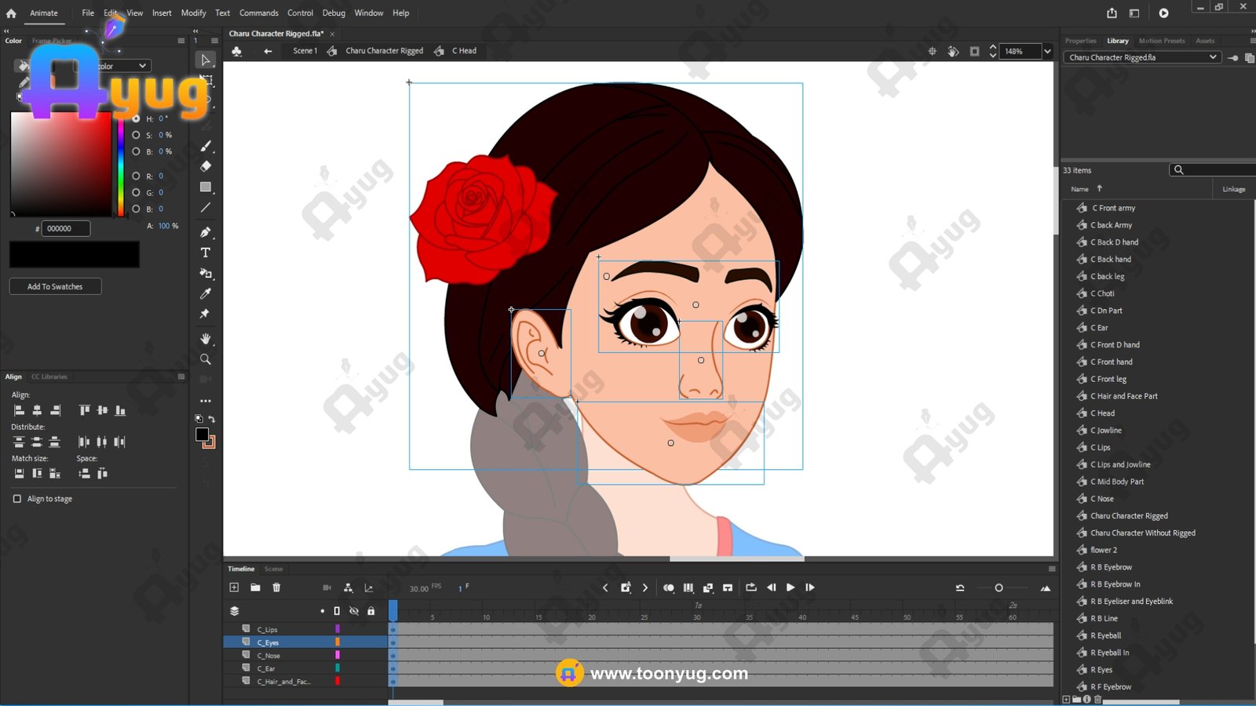Expand the library document dropdown

[1212, 57]
